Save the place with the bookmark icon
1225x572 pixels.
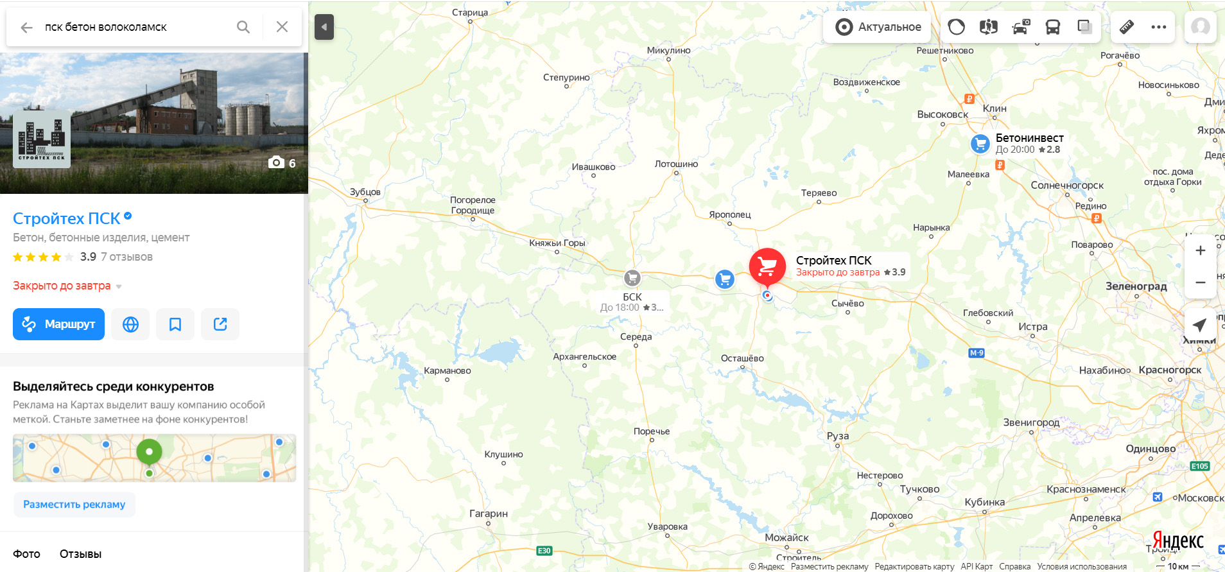tap(175, 324)
